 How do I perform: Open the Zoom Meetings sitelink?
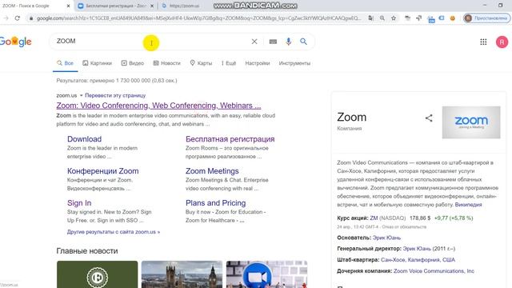pyautogui.click(x=212, y=171)
